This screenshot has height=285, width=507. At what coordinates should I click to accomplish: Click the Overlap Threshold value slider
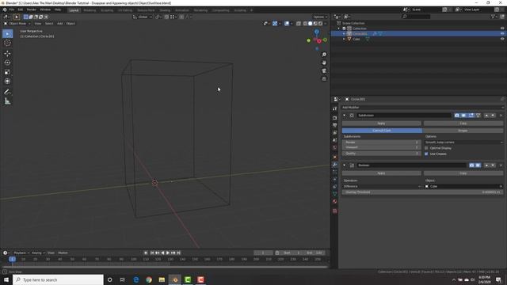pos(422,192)
